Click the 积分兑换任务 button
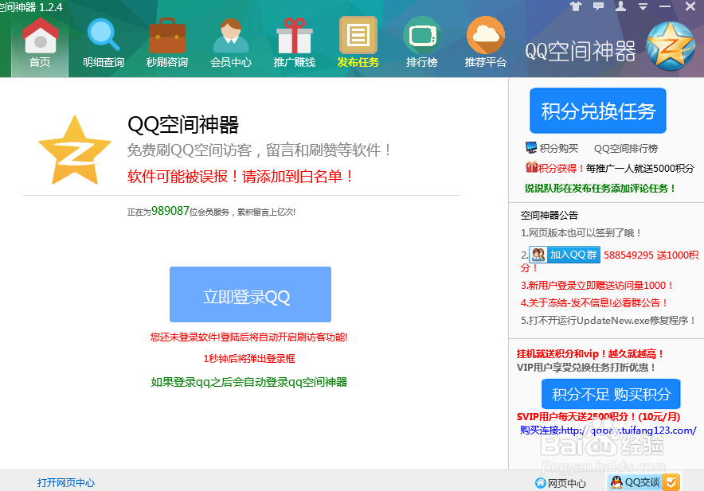Viewport: 704px width, 491px height. pyautogui.click(x=597, y=111)
